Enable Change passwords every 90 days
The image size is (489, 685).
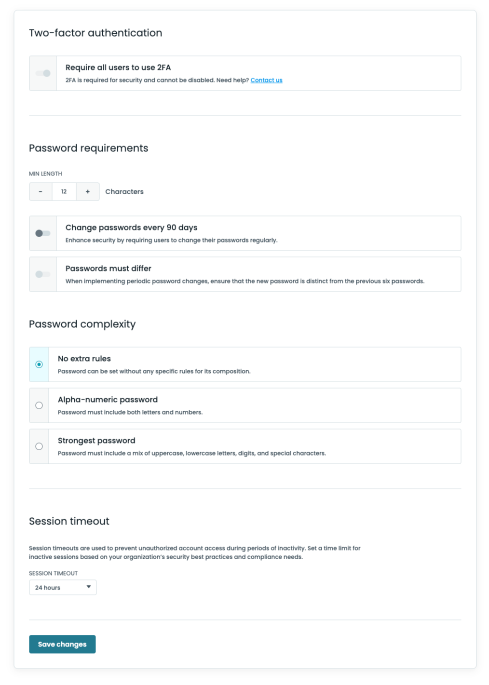[43, 233]
